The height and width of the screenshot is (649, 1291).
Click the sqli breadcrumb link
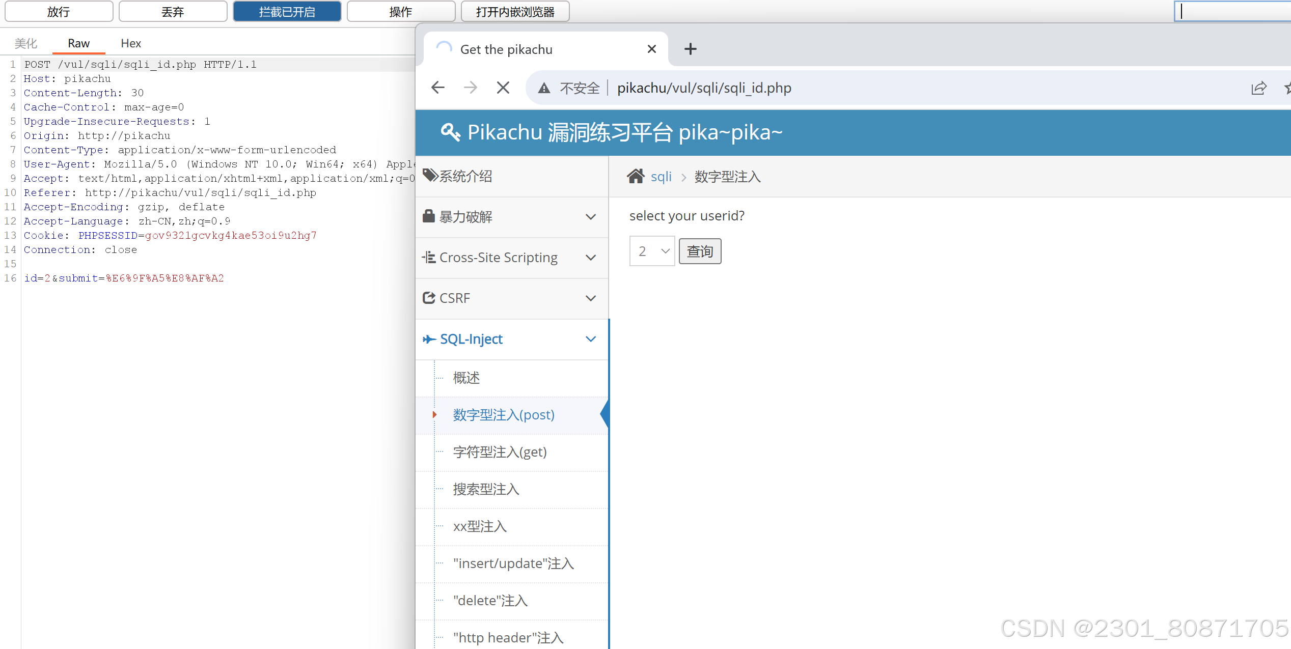(661, 177)
